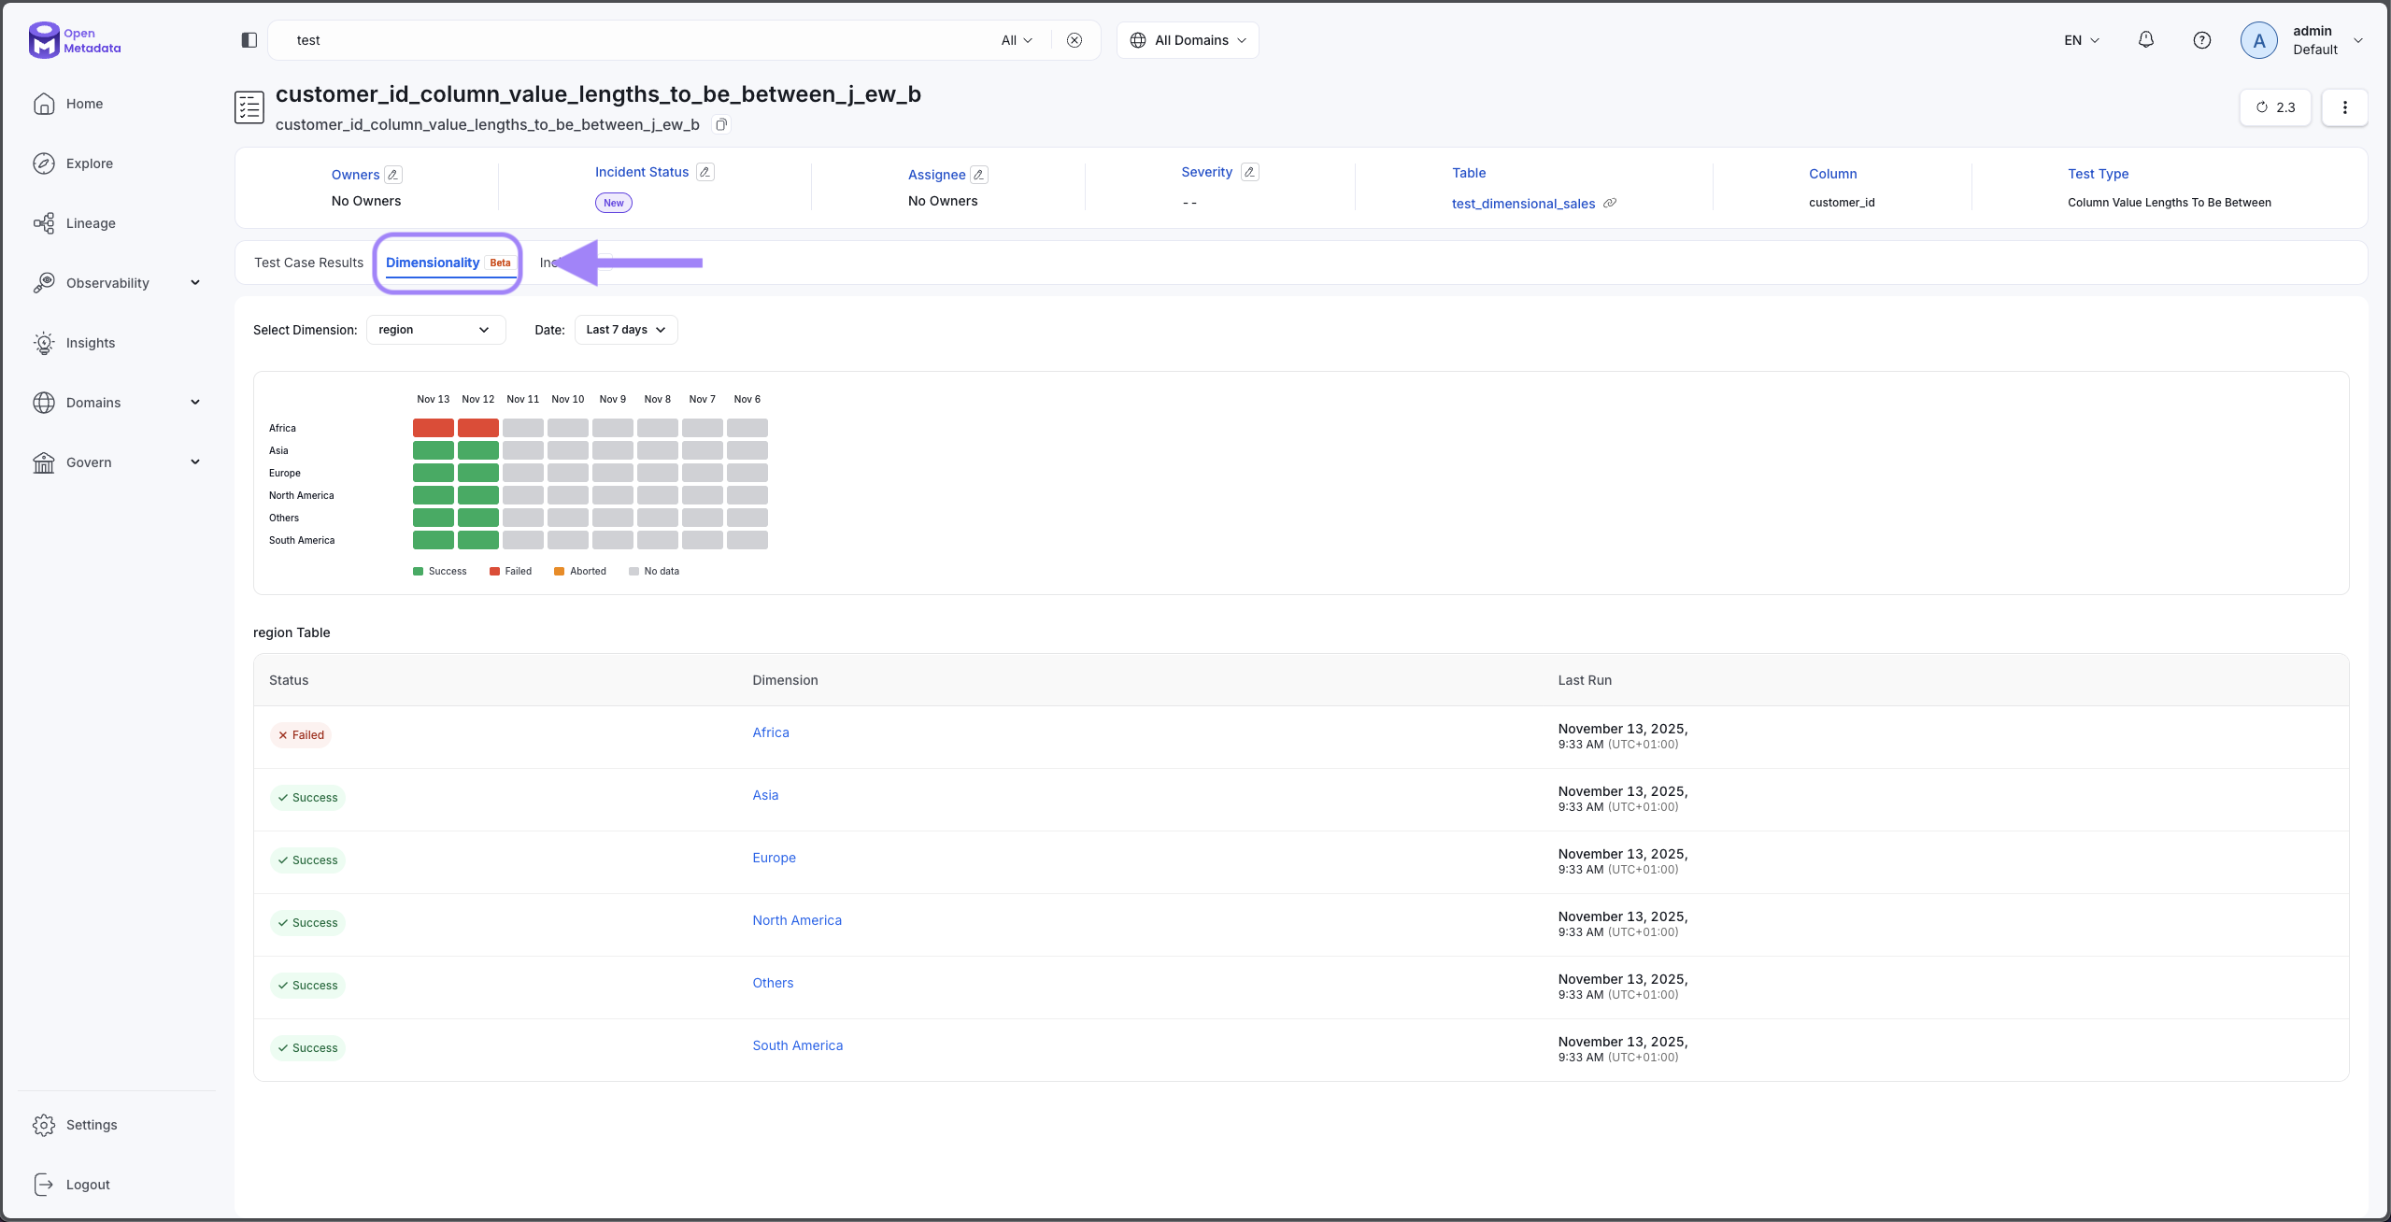
Task: Edit Owners using pencil icon
Action: 393,175
